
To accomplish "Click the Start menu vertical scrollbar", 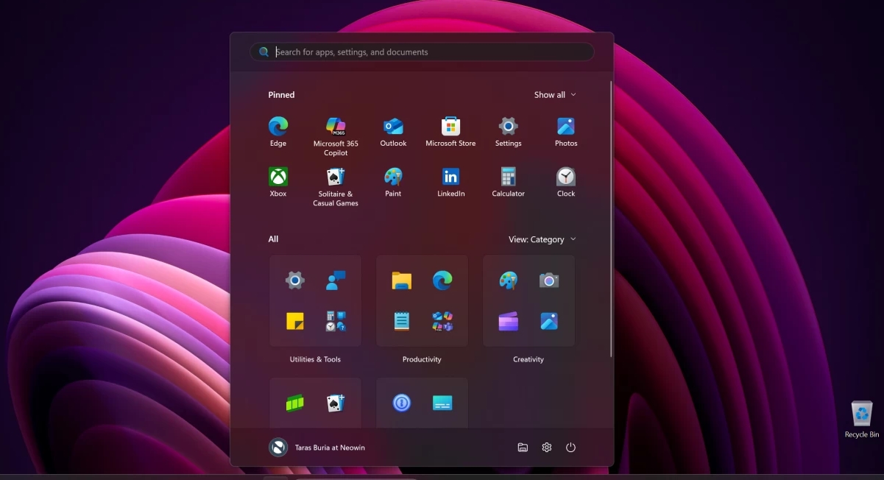I will 611,219.
